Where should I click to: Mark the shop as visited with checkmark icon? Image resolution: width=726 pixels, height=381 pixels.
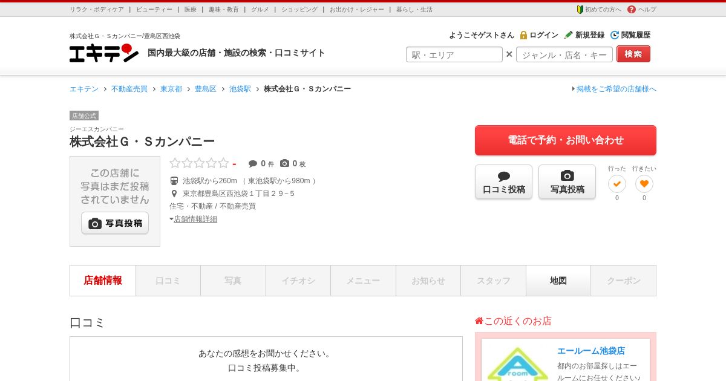(x=617, y=184)
